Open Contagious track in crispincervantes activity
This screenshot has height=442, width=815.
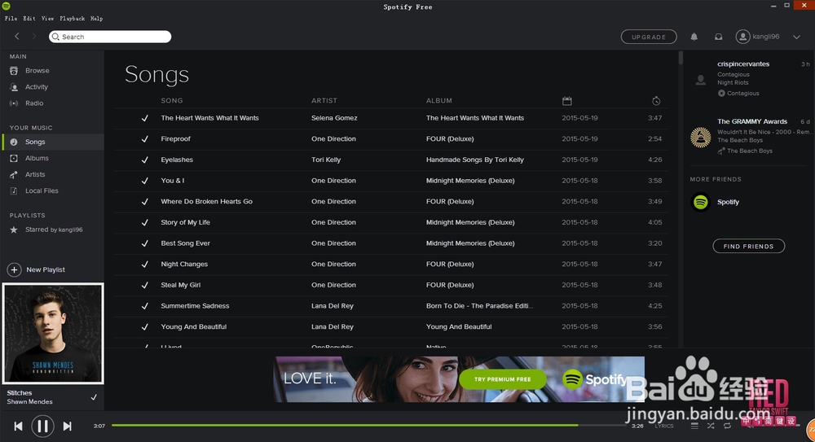[x=733, y=75]
